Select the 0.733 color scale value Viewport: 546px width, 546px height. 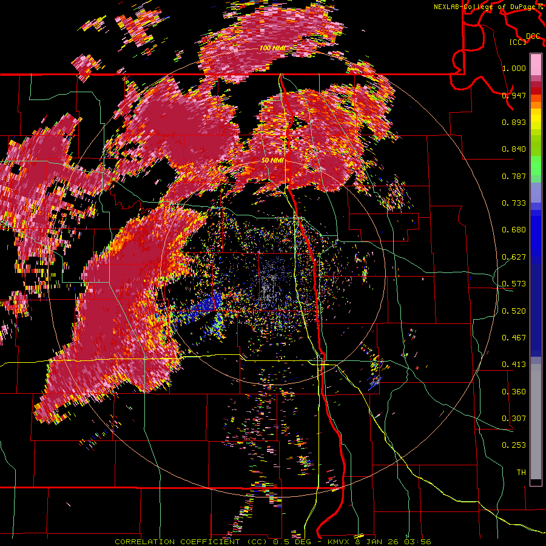coord(514,203)
